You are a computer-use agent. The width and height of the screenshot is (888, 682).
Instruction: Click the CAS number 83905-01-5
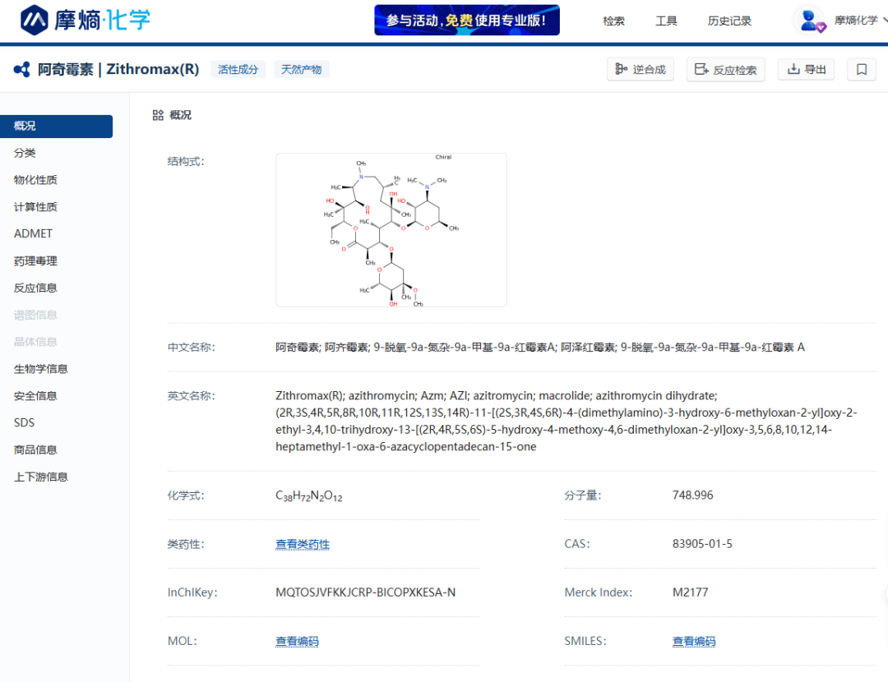702,544
